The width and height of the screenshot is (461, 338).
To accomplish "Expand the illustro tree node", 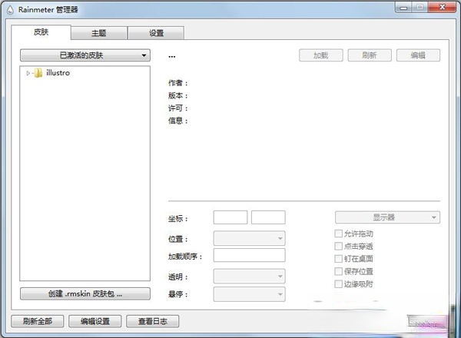I will click(x=28, y=74).
